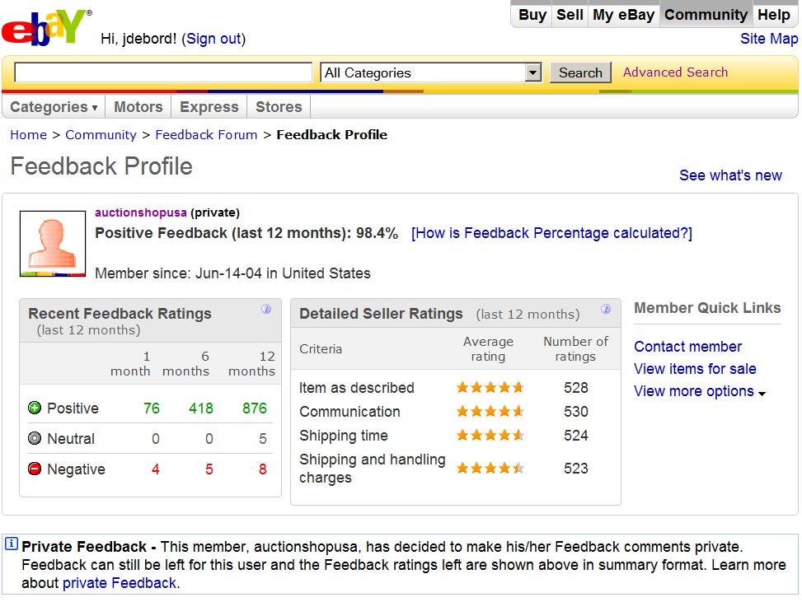Viewport: 802px width, 602px height.
Task: Click Shipping and handling charges star rating
Action: click(x=490, y=468)
